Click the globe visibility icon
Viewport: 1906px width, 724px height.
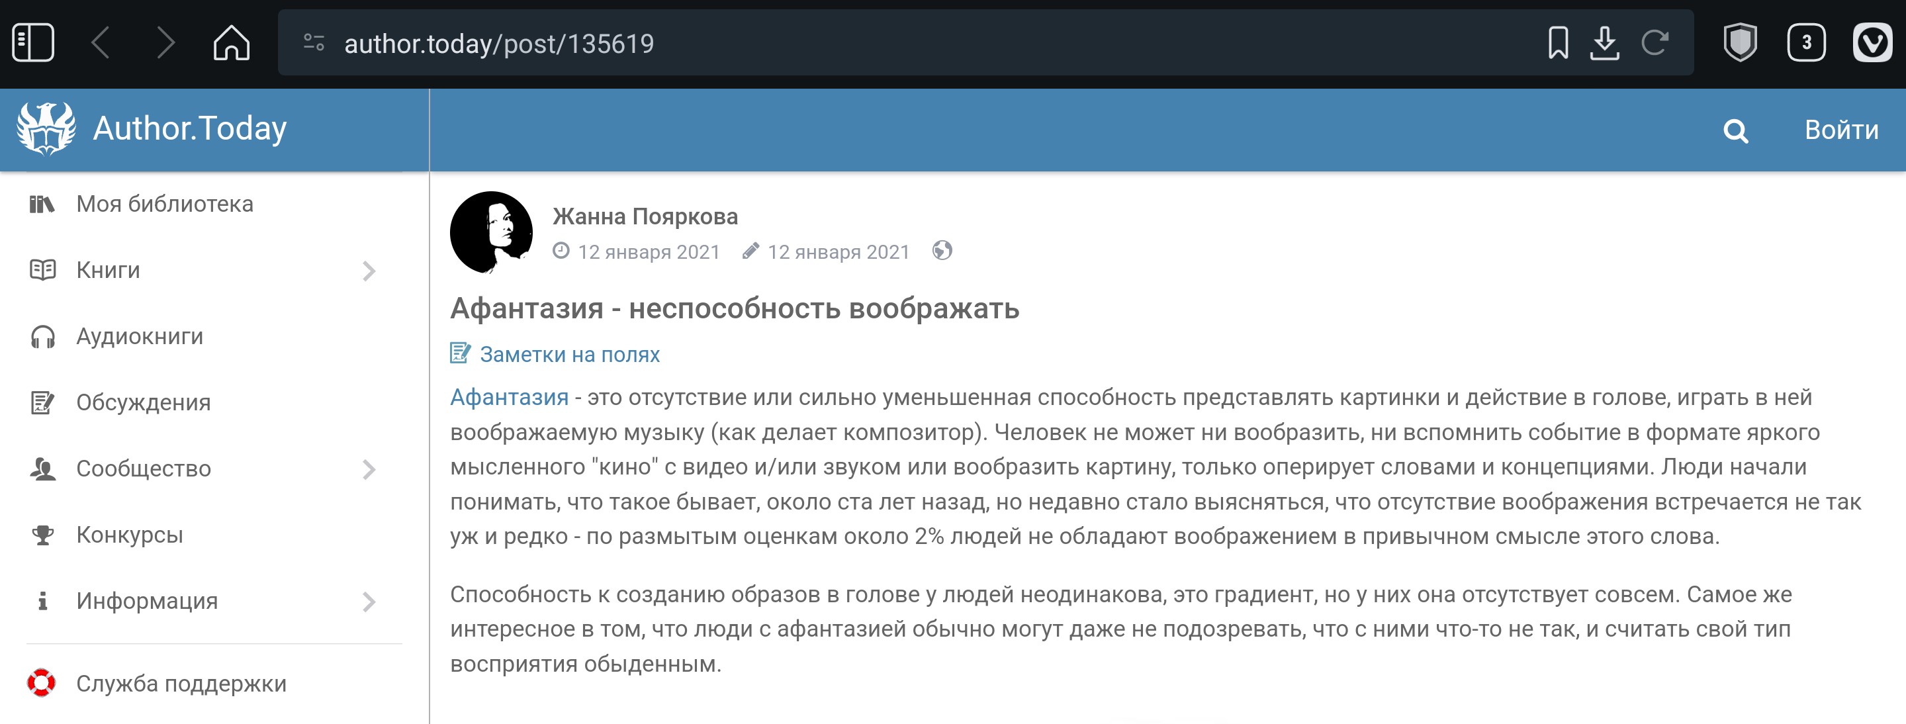pos(942,251)
